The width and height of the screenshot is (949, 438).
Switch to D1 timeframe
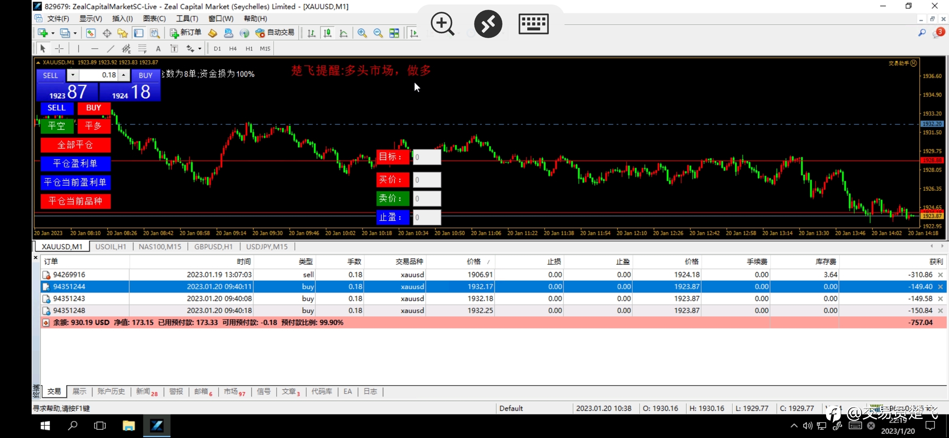(217, 49)
